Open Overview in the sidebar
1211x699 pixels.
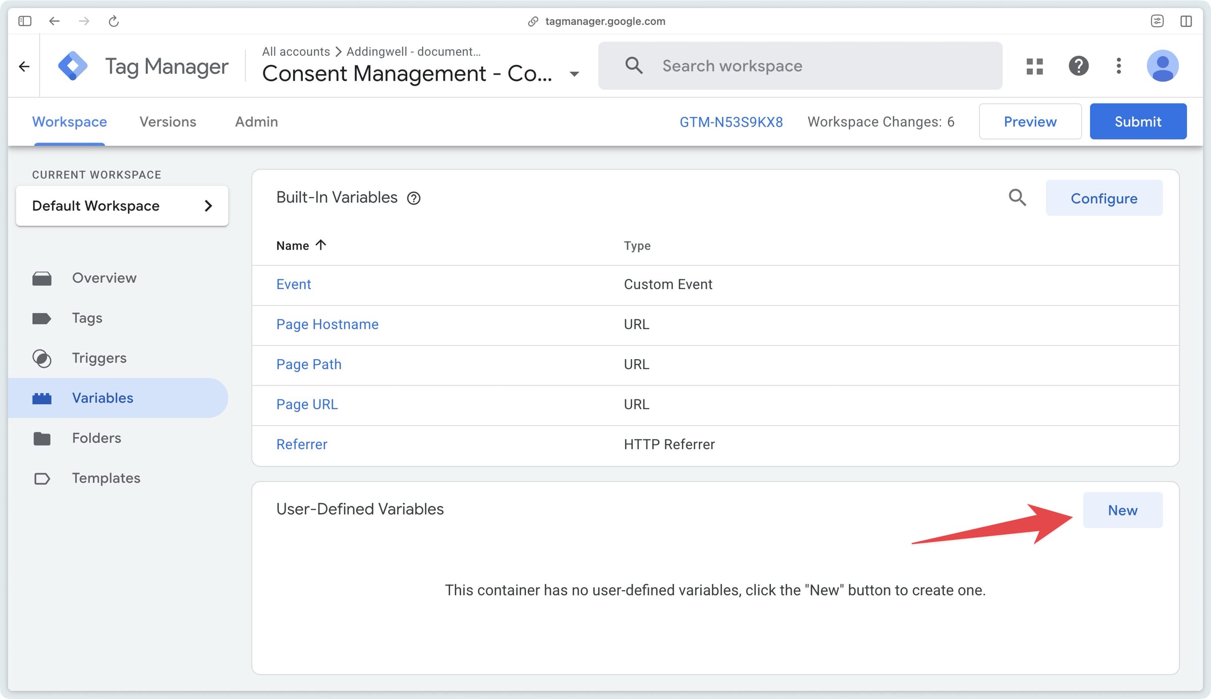(x=118, y=278)
